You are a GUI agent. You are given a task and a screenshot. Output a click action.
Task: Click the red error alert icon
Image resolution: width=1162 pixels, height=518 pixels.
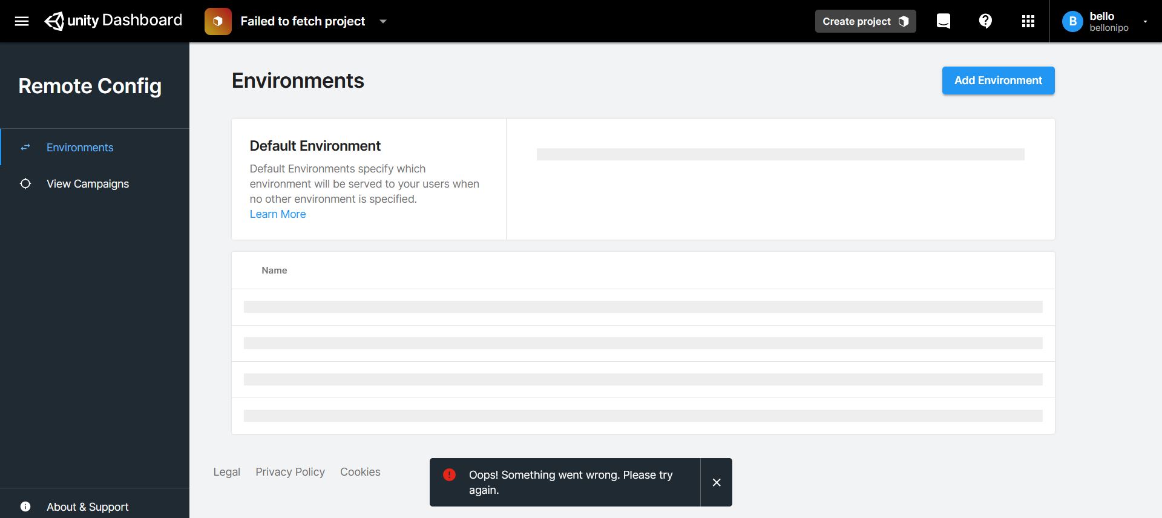(x=449, y=474)
